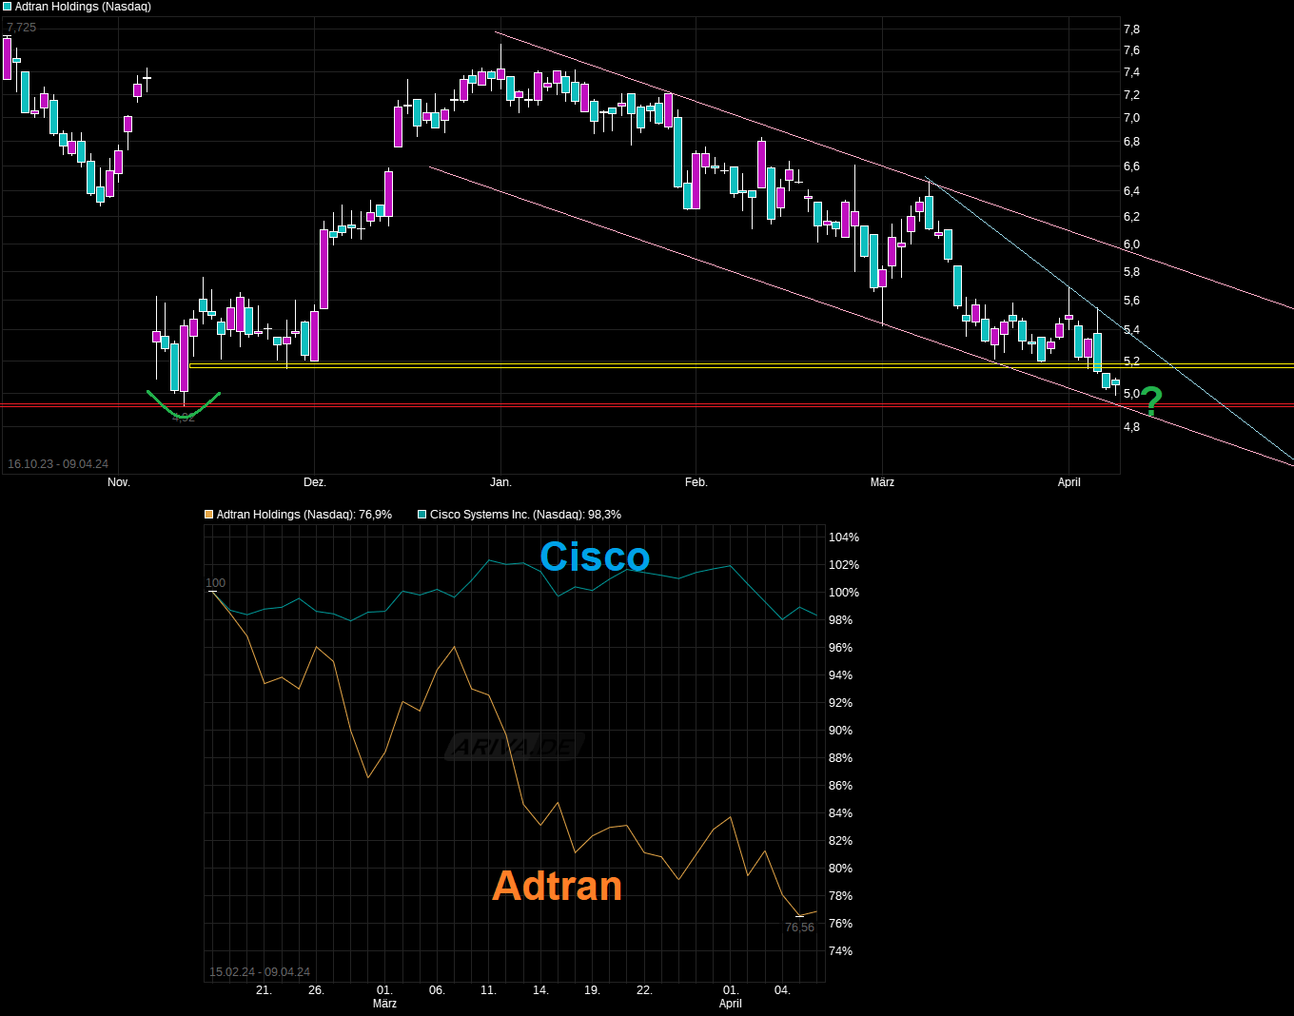Open the date range 16.10.23 - 09.04.24
Screen dimensions: 1294x1016
tap(59, 463)
